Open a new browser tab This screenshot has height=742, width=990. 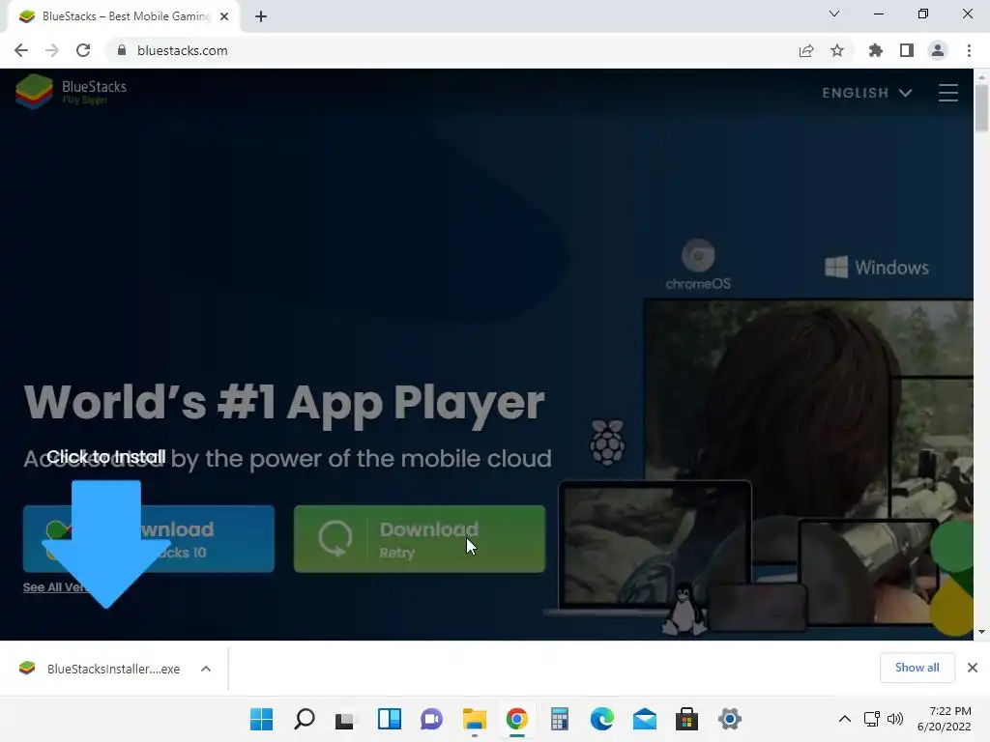point(261,17)
